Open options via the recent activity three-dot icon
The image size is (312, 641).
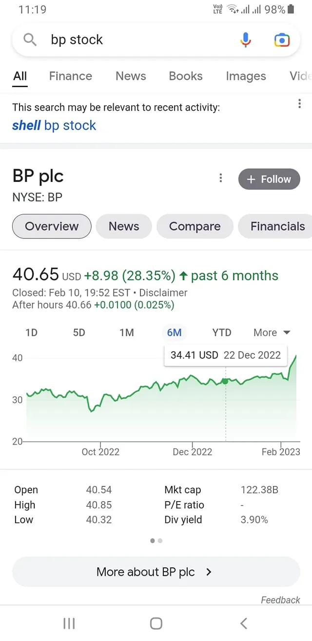(x=299, y=104)
